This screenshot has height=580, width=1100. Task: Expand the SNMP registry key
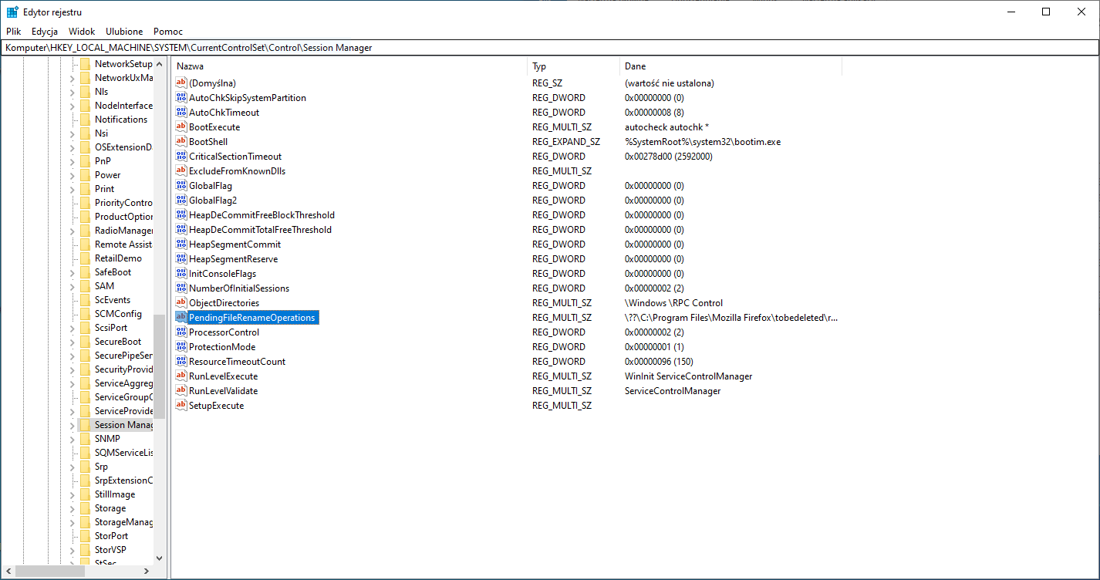pyautogui.click(x=73, y=439)
